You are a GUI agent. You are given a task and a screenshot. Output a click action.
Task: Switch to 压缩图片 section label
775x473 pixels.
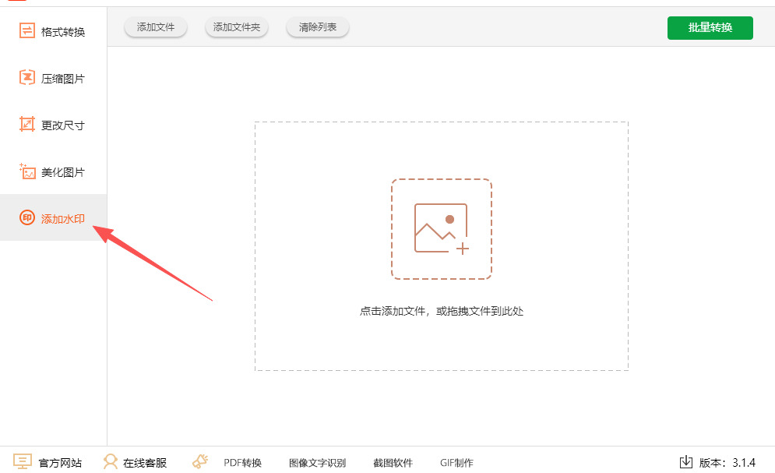coord(63,79)
